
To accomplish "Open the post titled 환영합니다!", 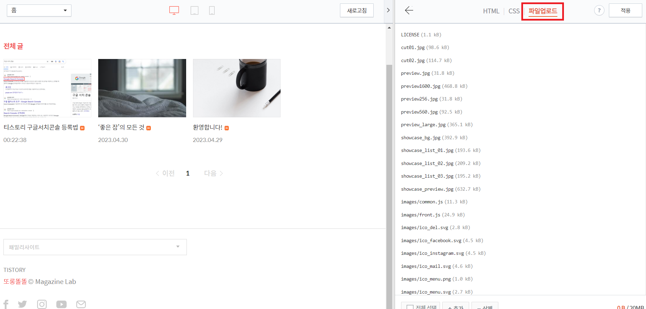I will (207, 127).
